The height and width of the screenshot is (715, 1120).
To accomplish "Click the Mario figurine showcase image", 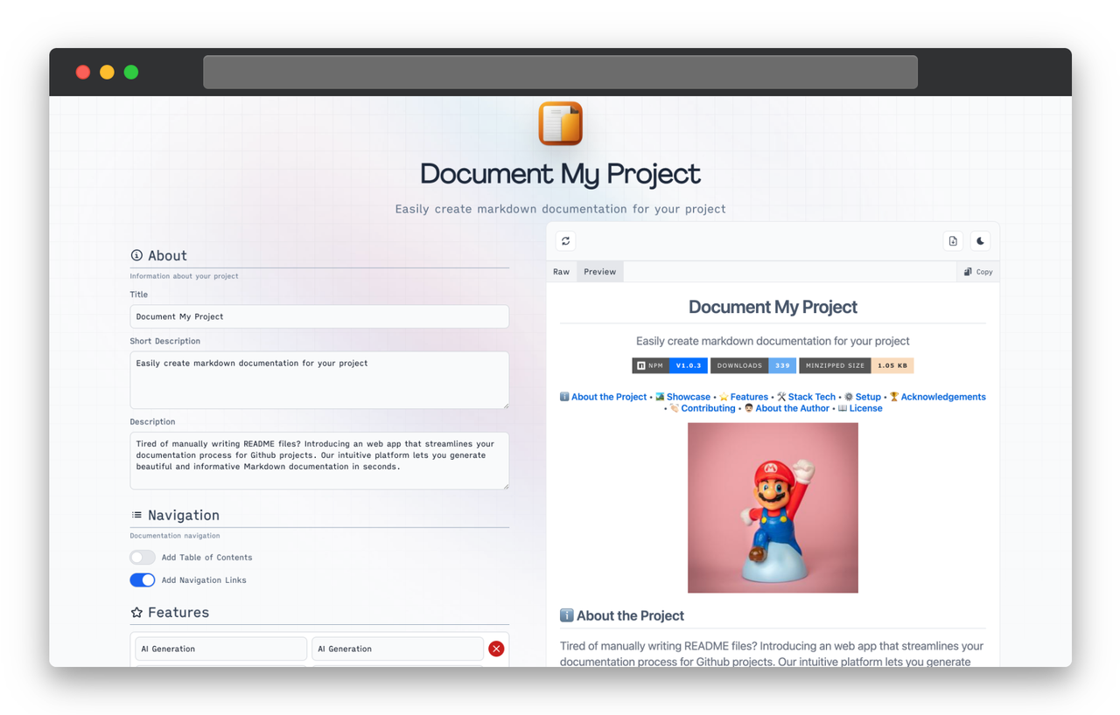I will point(773,507).
